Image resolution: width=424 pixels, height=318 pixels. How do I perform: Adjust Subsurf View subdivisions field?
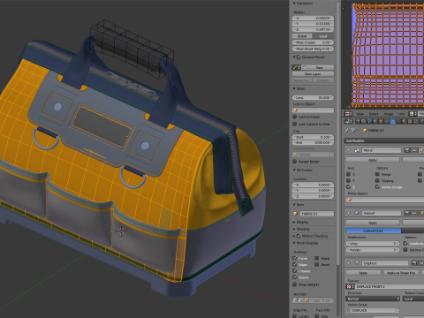click(x=373, y=244)
